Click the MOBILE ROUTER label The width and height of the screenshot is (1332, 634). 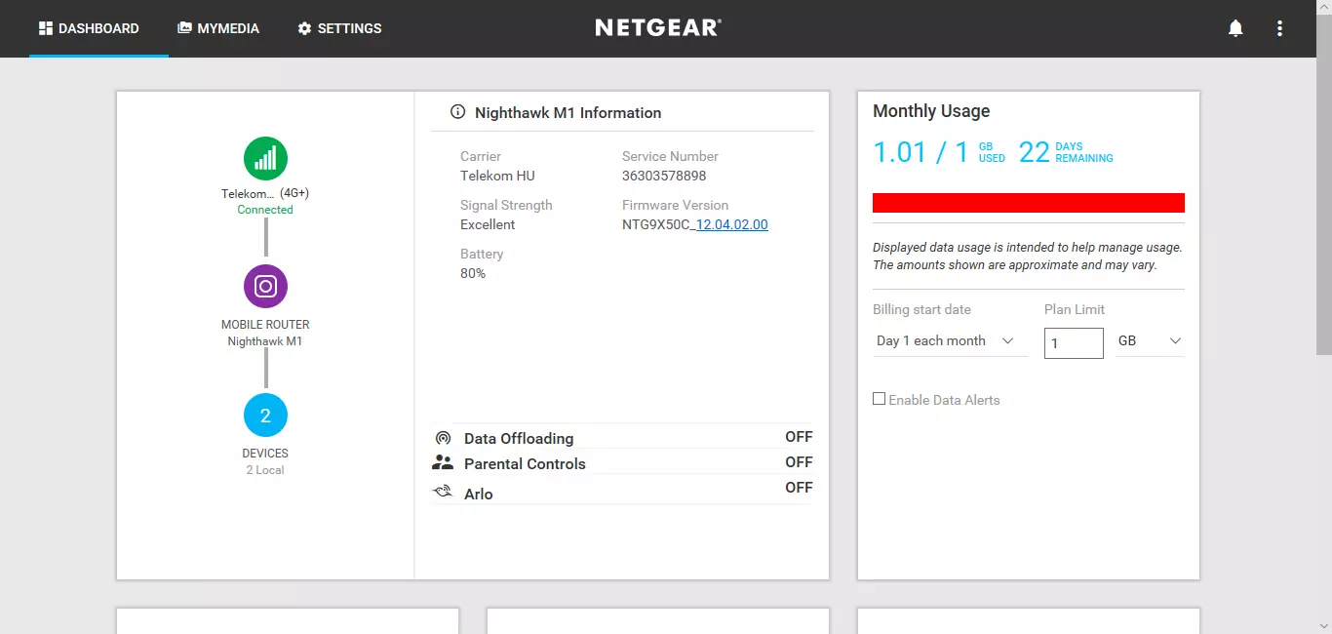(x=265, y=325)
